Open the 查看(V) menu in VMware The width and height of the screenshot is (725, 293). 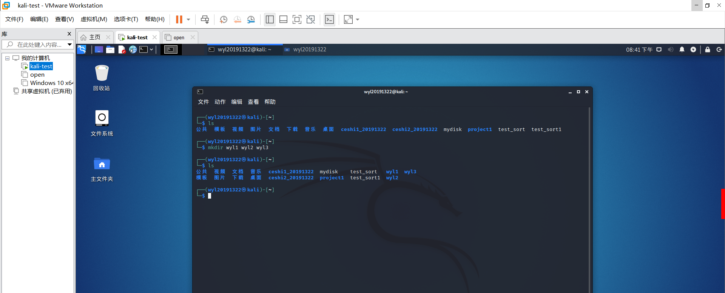click(65, 19)
